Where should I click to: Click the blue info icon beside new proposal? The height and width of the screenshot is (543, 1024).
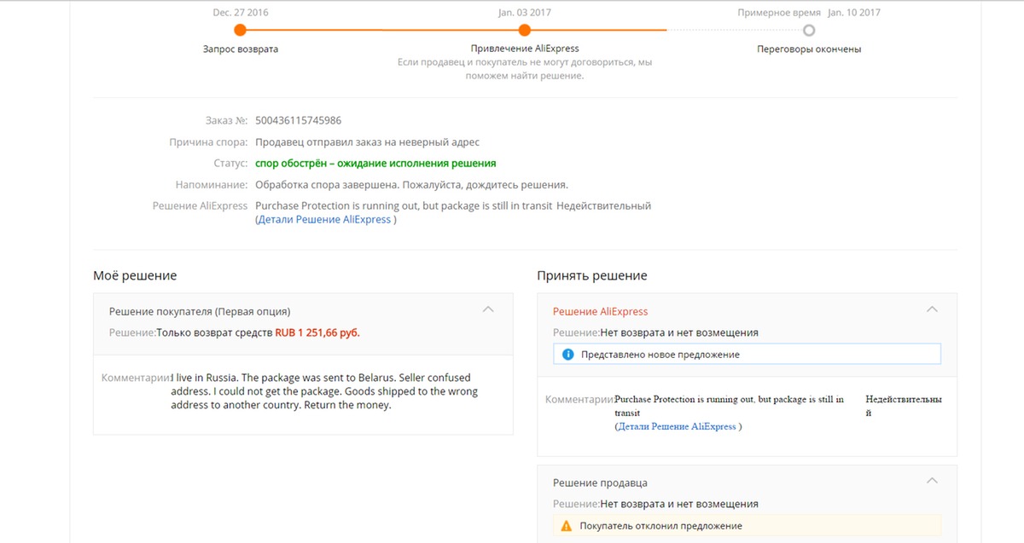click(x=567, y=354)
